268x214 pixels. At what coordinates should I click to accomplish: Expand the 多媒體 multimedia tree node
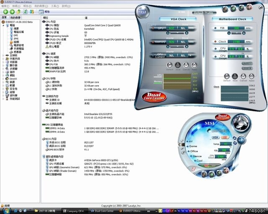tap(3, 69)
